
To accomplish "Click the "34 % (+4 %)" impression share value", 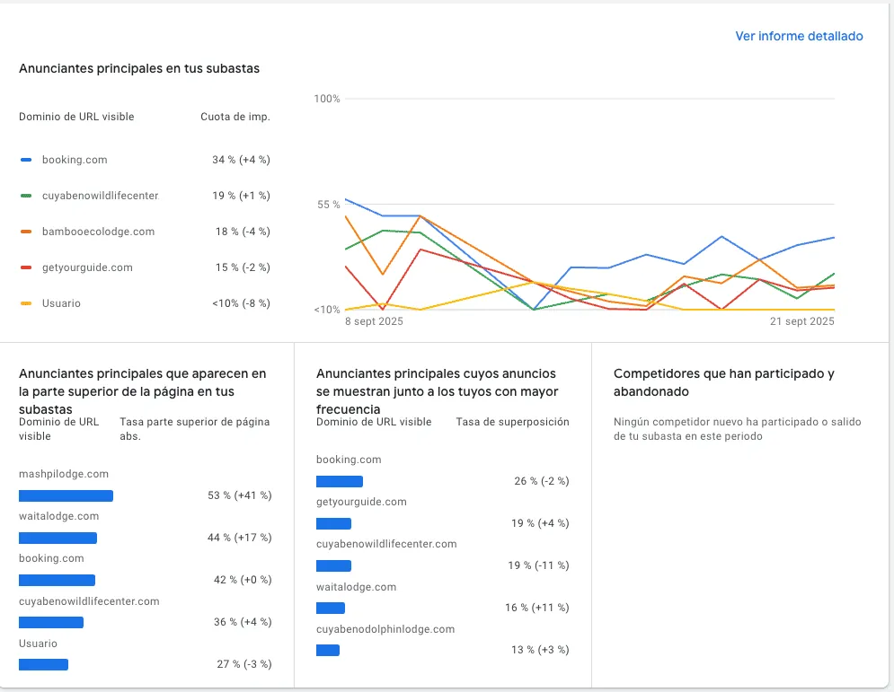I will (x=241, y=160).
